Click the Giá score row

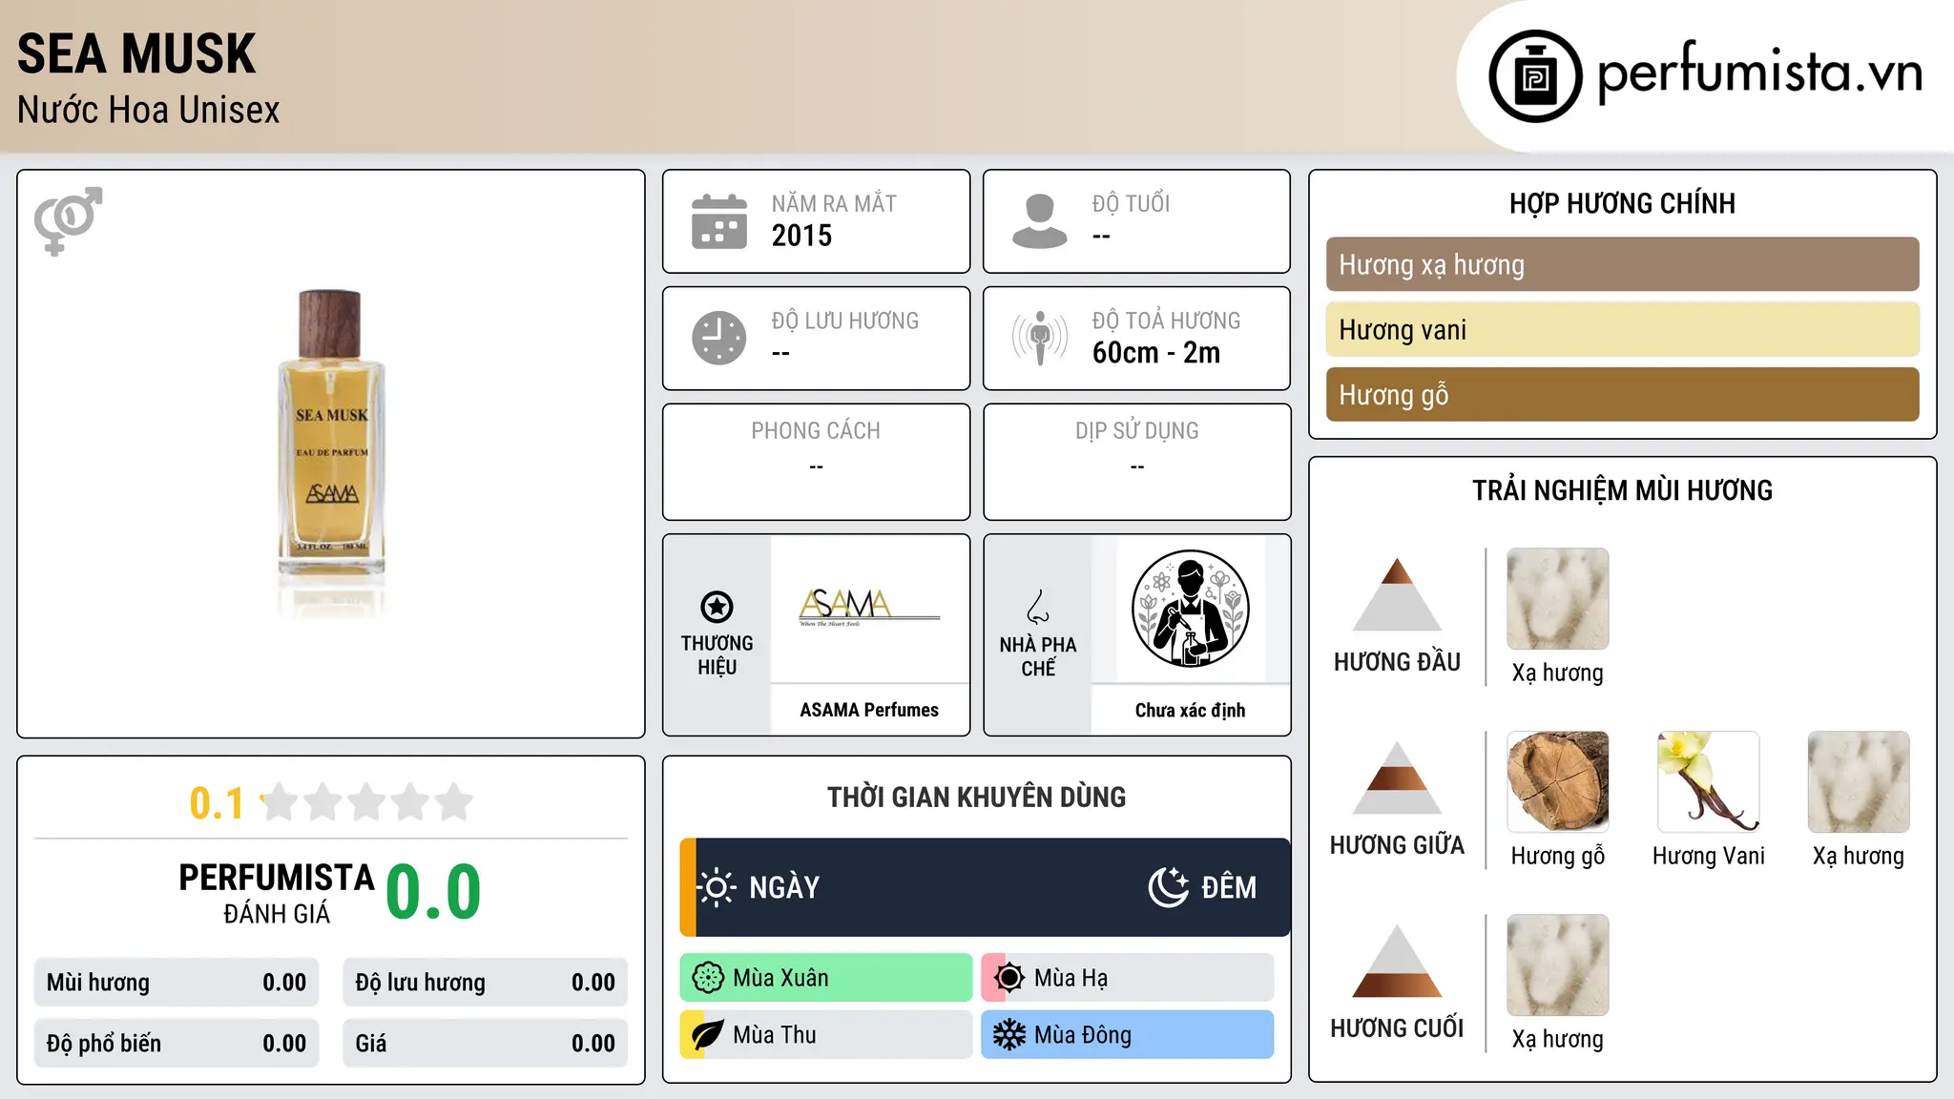point(486,1044)
